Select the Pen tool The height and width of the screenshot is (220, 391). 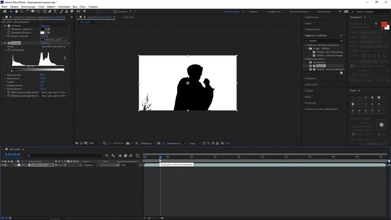click(x=50, y=12)
